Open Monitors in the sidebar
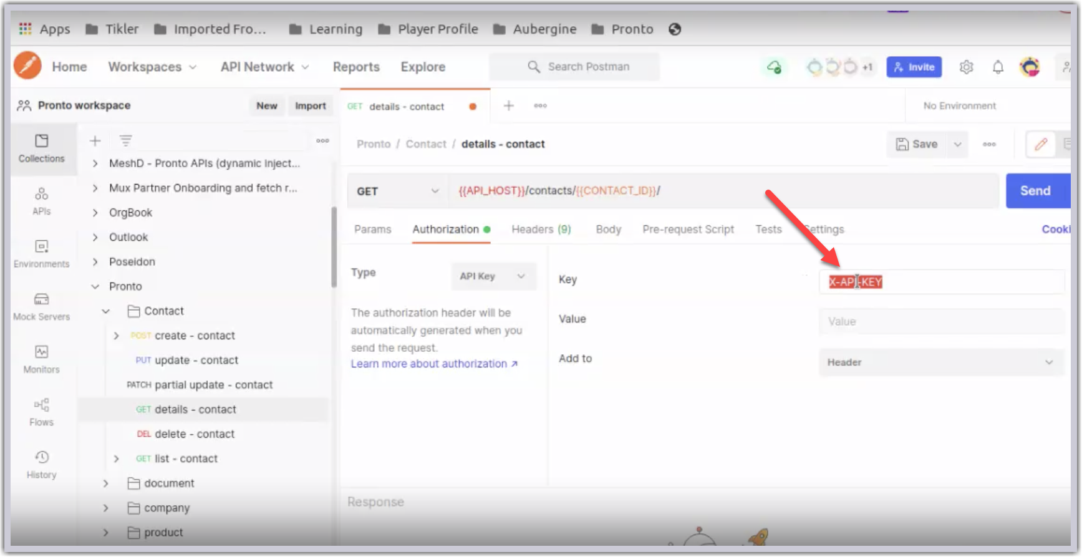The image size is (1082, 557). tap(42, 359)
